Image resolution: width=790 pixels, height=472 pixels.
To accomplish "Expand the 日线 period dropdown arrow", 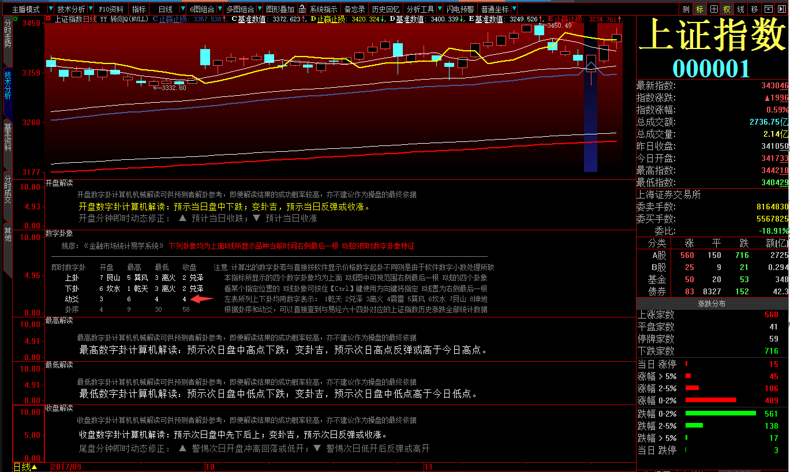I will point(184,9).
